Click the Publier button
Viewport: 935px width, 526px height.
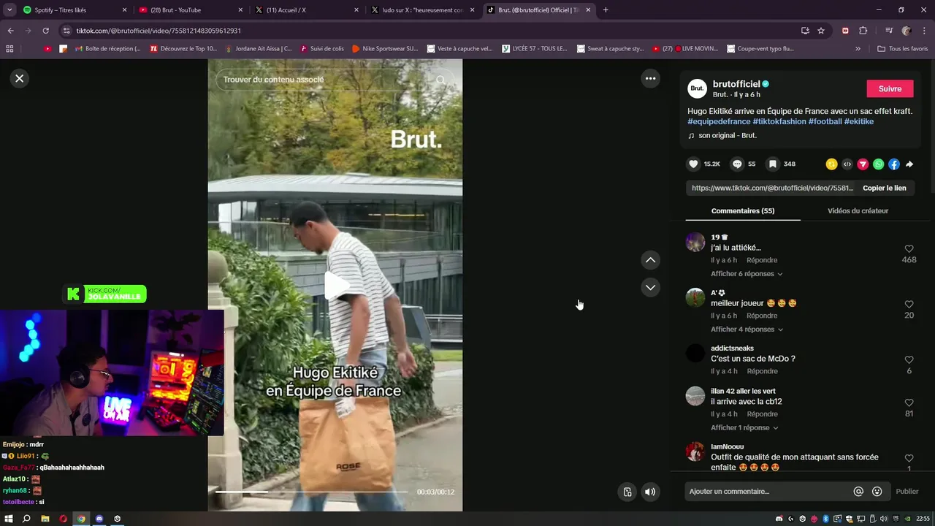(907, 492)
